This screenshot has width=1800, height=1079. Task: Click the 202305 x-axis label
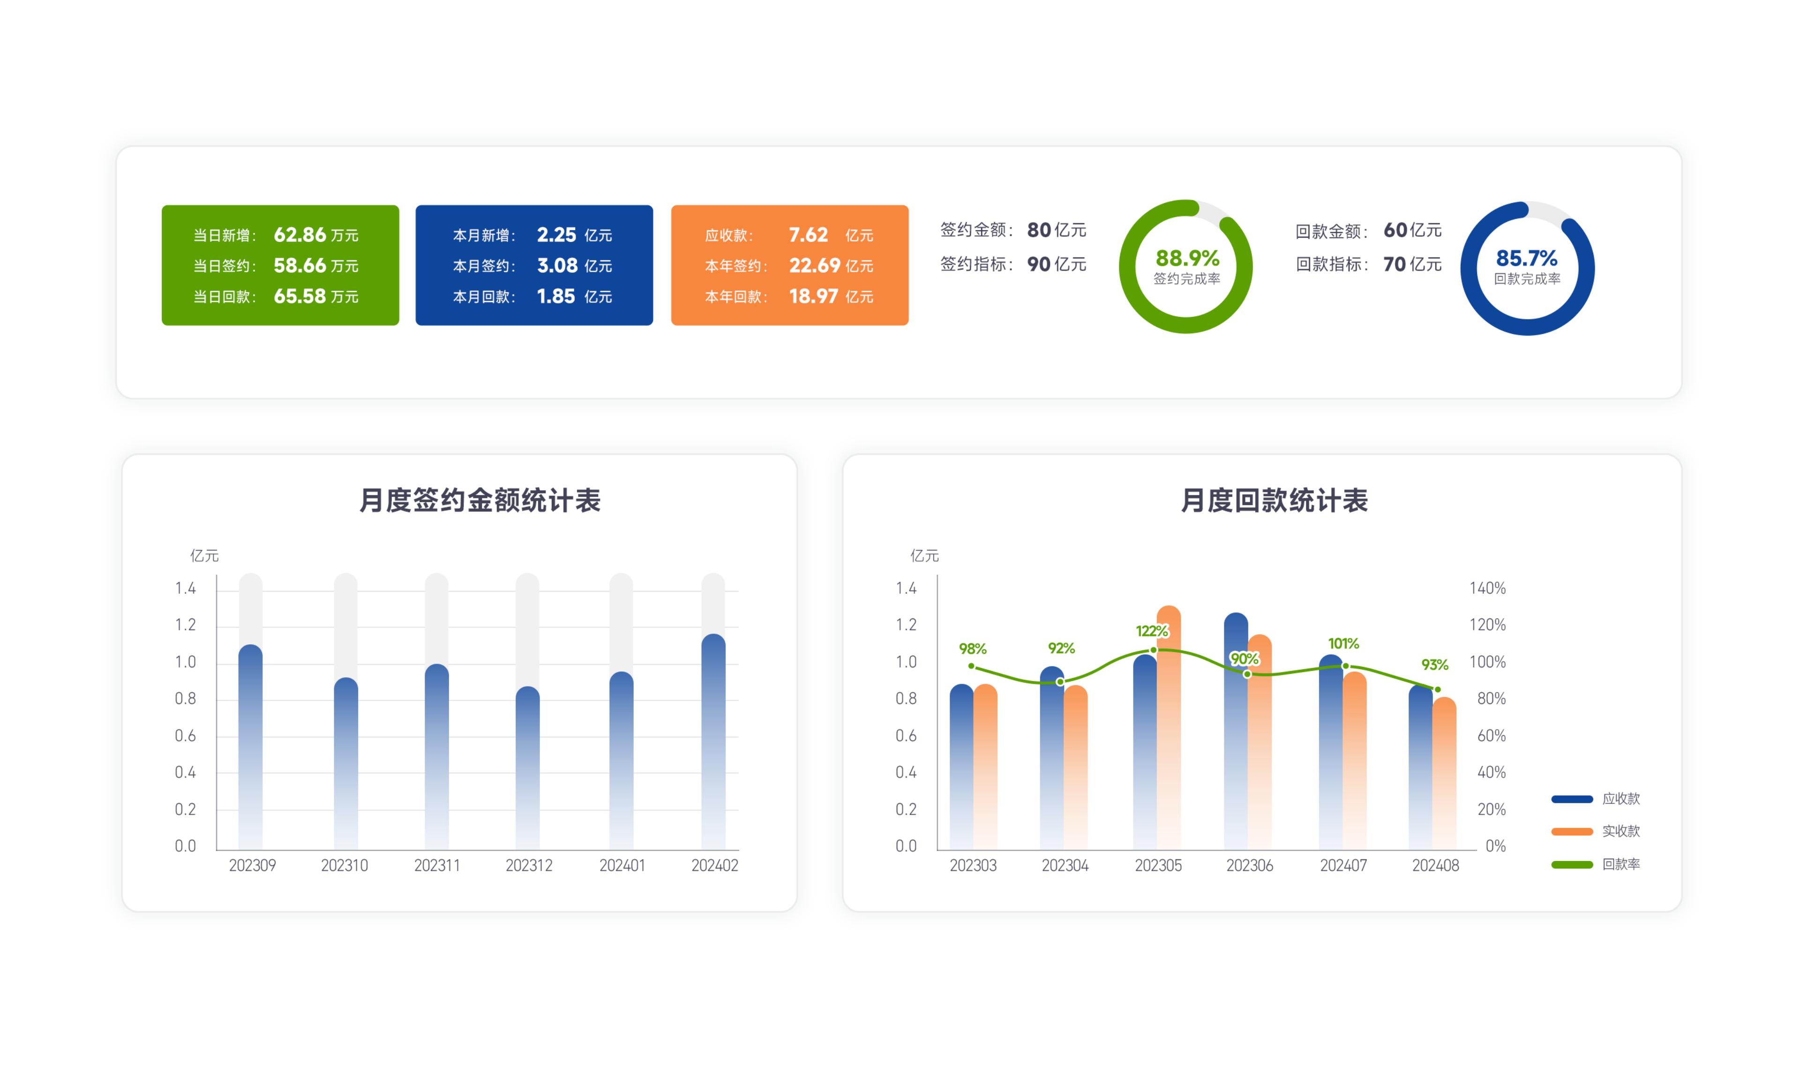click(x=1158, y=865)
